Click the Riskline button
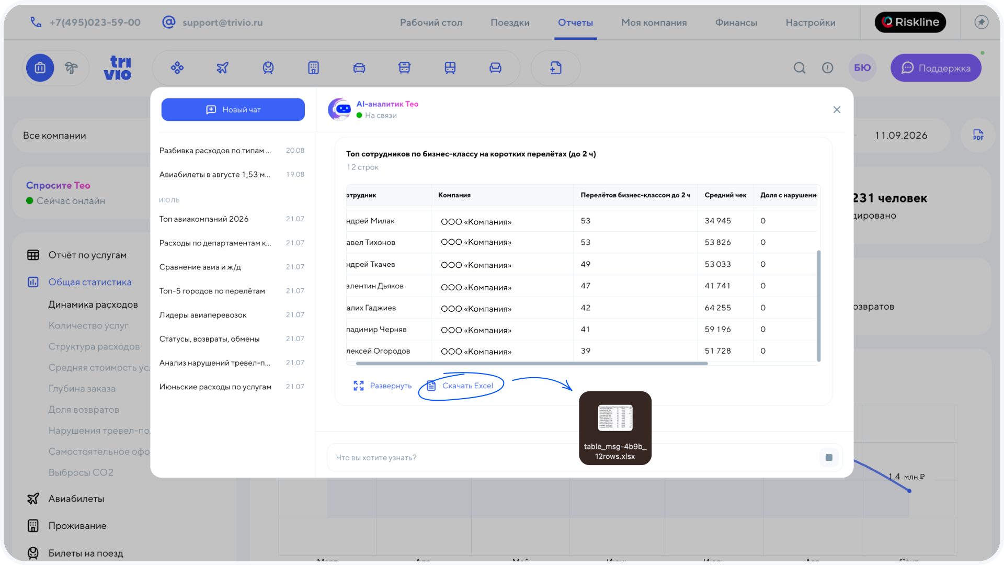Viewport: 1004px width, 565px height. tap(910, 22)
